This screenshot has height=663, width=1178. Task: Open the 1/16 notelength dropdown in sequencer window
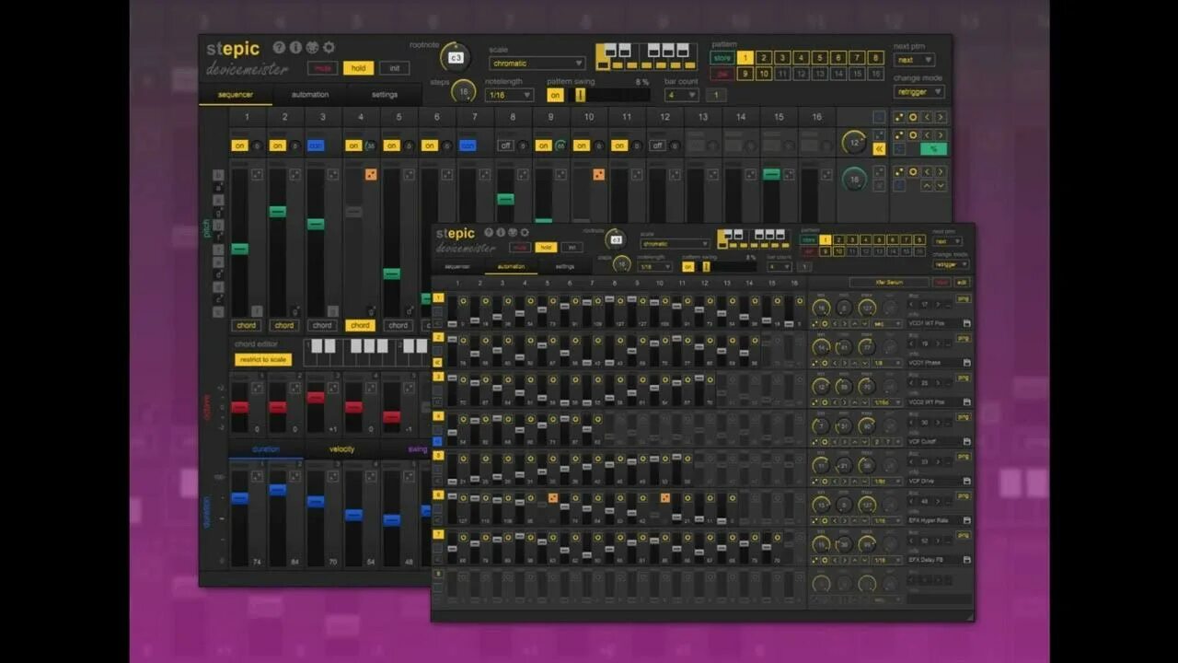point(510,95)
